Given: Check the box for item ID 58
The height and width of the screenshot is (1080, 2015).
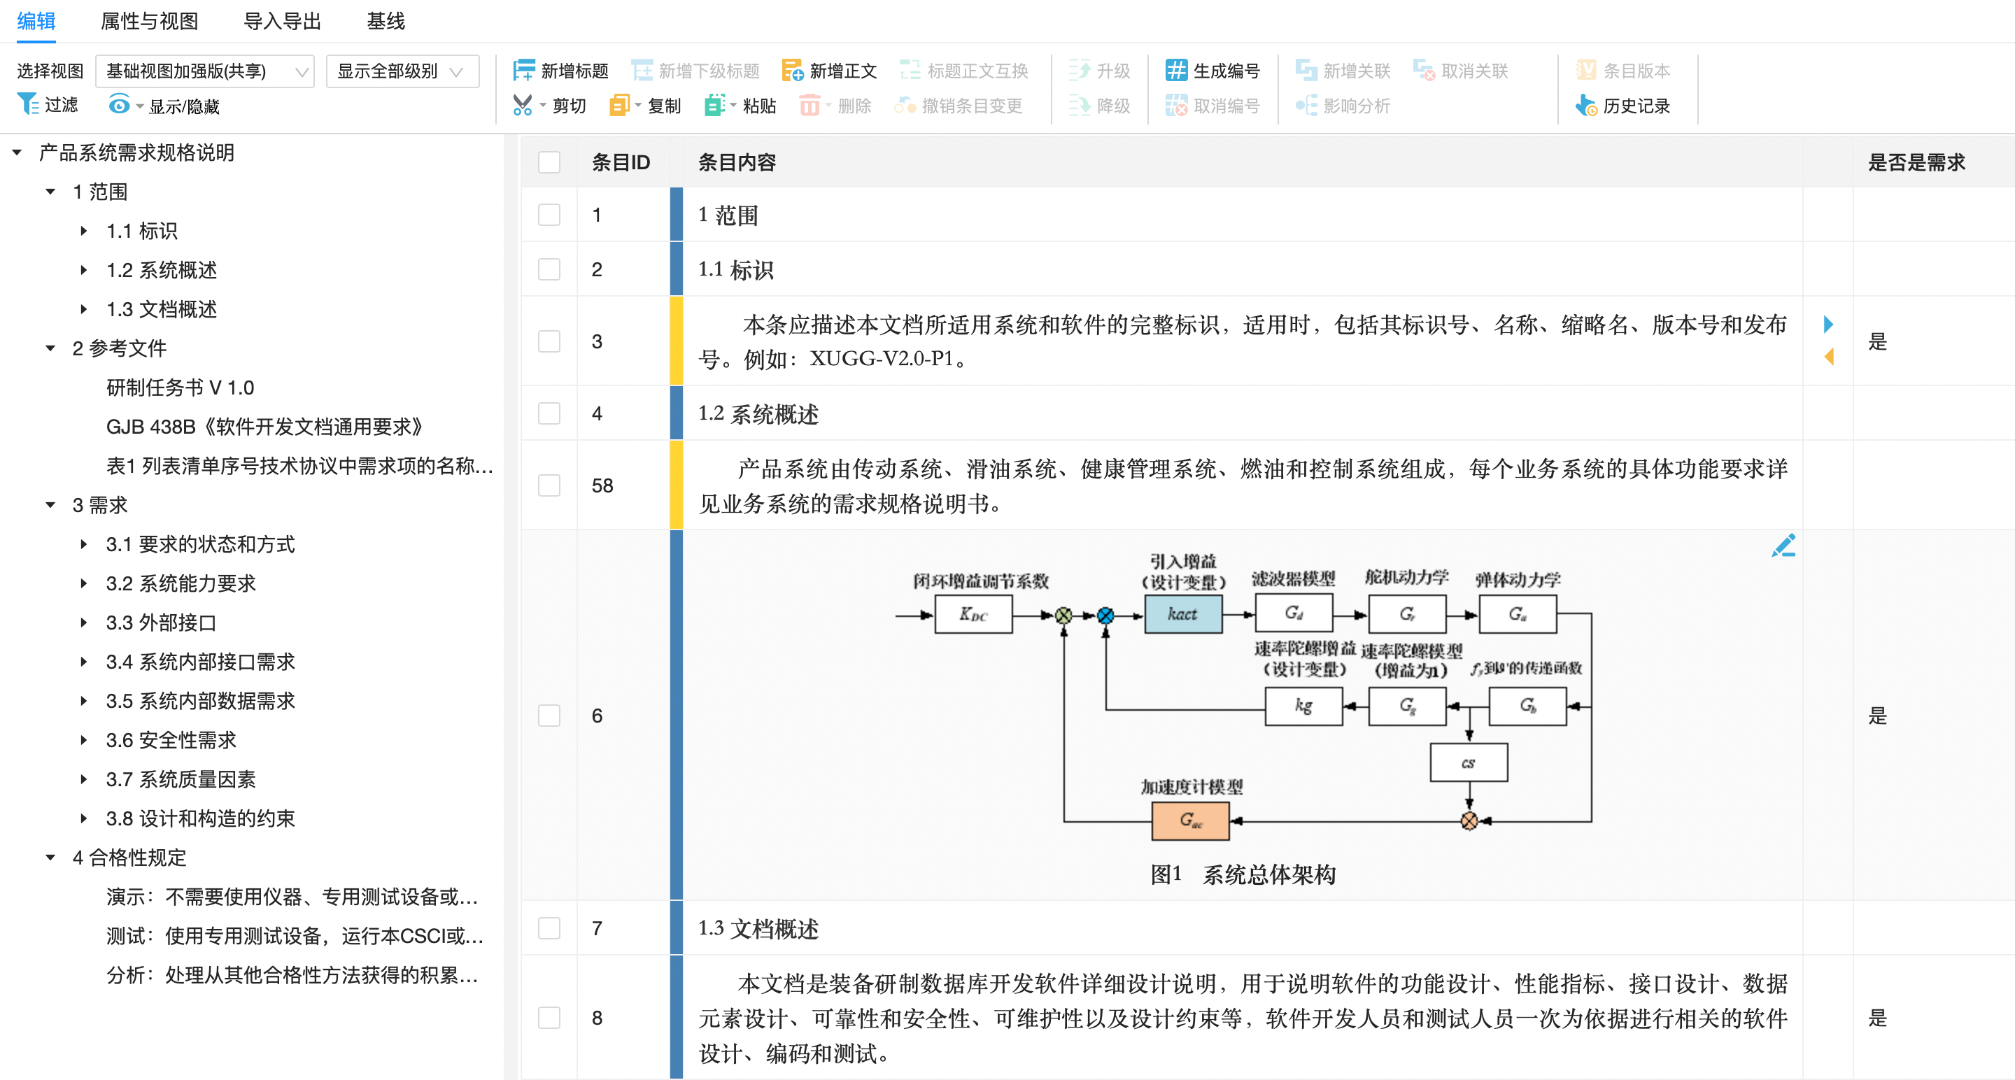Looking at the screenshot, I should click(x=549, y=485).
